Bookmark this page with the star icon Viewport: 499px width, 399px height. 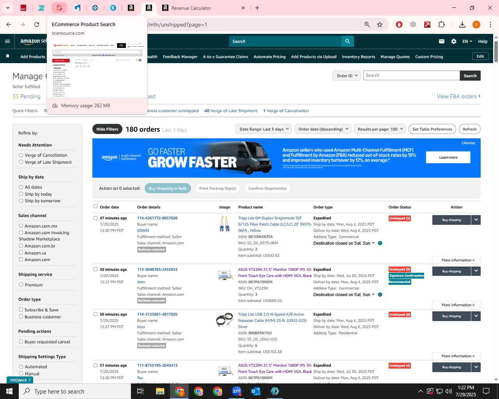pyautogui.click(x=380, y=25)
